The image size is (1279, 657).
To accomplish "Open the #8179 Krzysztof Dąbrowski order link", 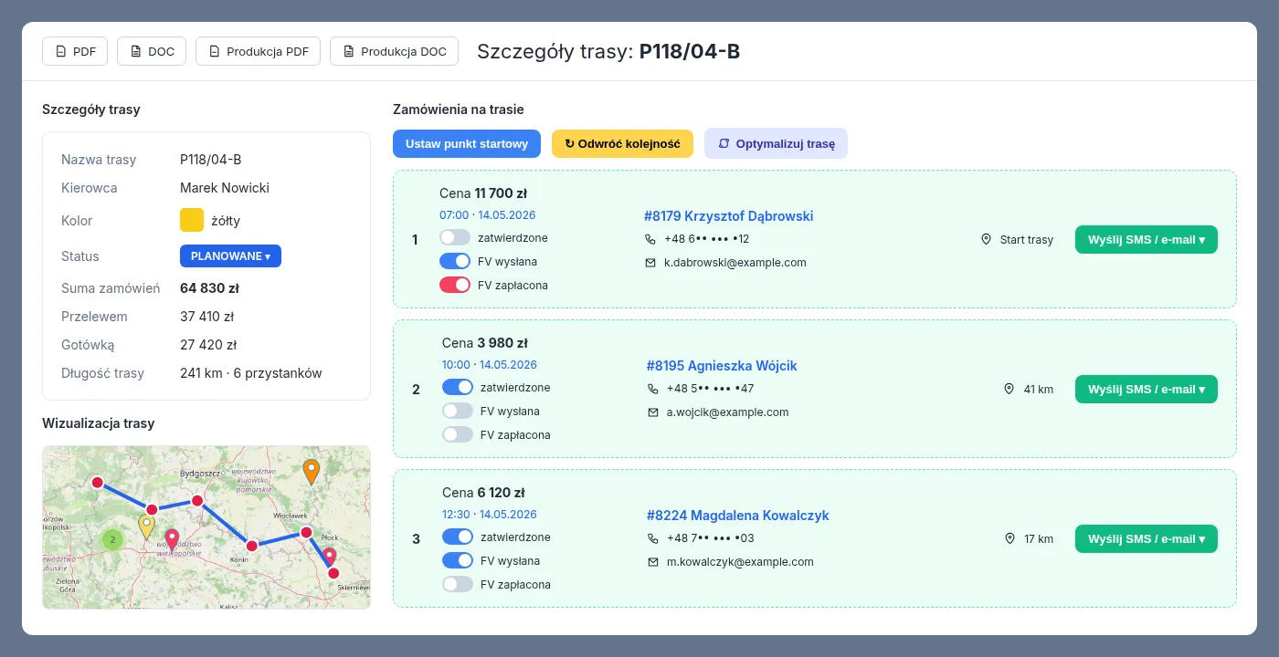I will tap(728, 216).
